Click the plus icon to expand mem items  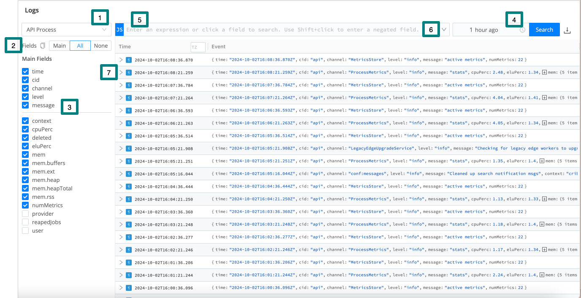click(x=544, y=72)
